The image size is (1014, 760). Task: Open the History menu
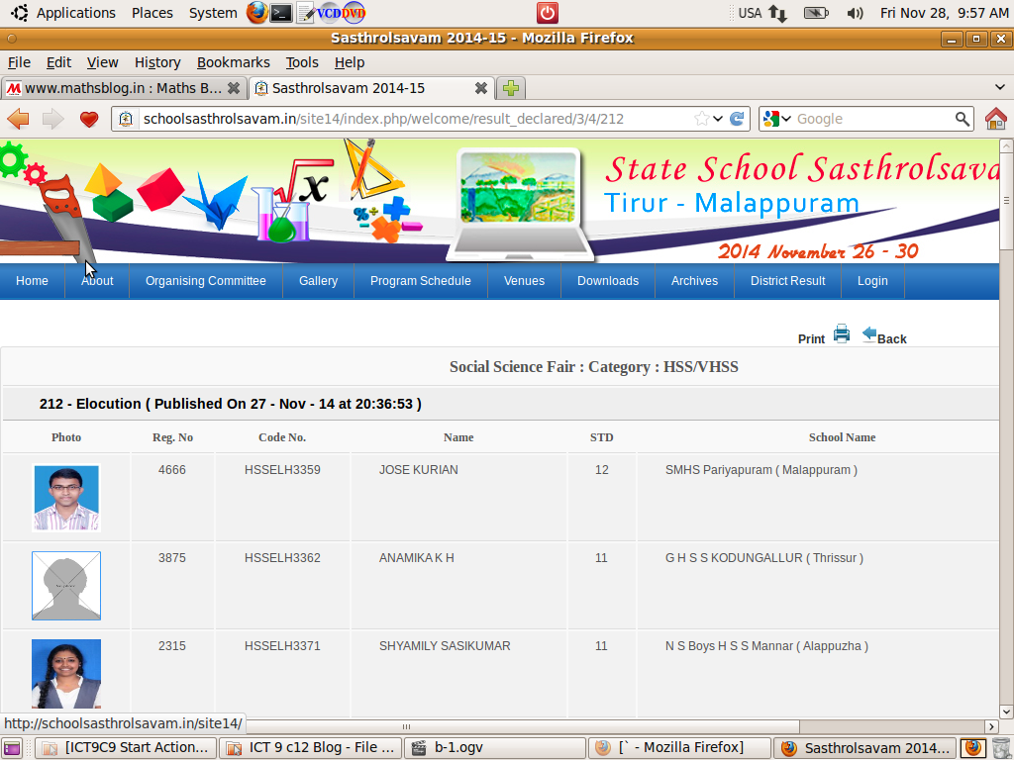coord(157,62)
